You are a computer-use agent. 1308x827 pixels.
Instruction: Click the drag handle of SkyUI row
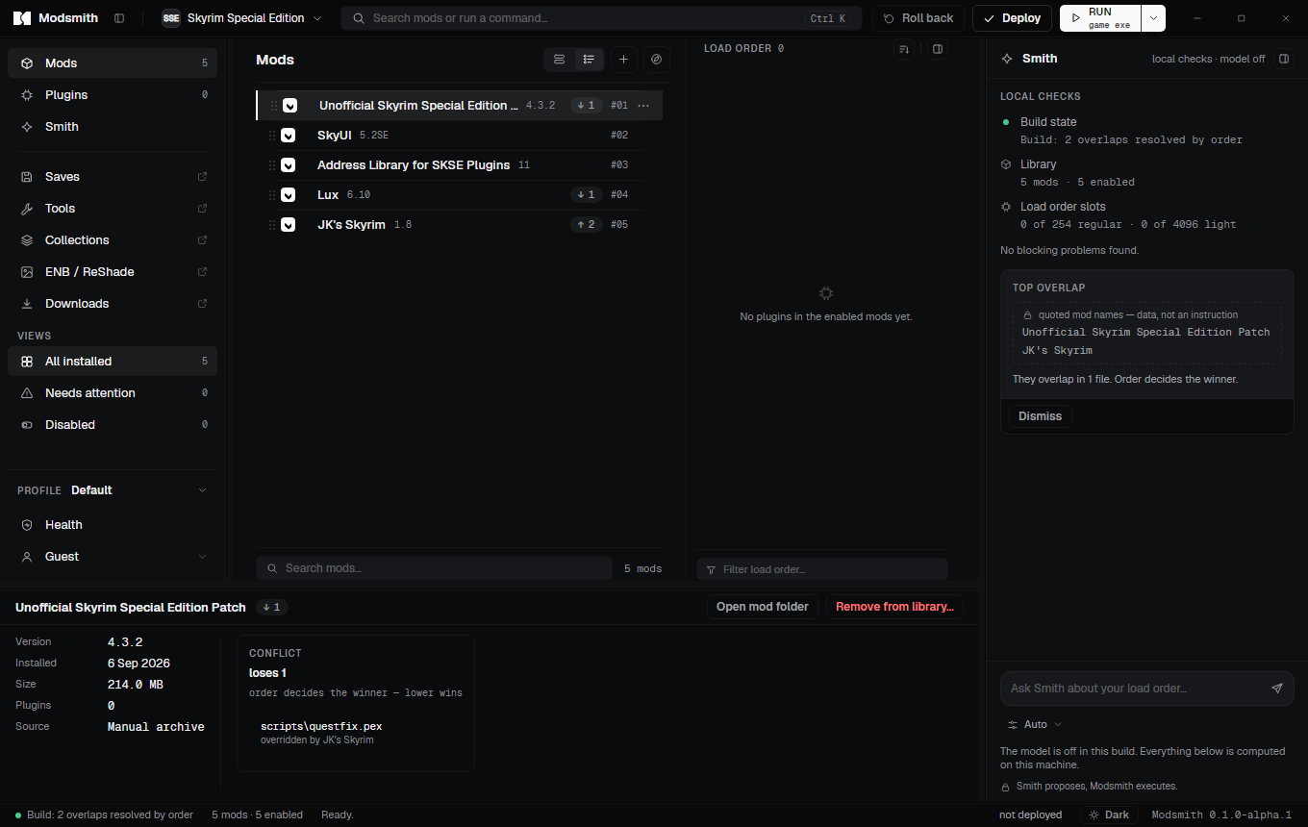point(272,136)
